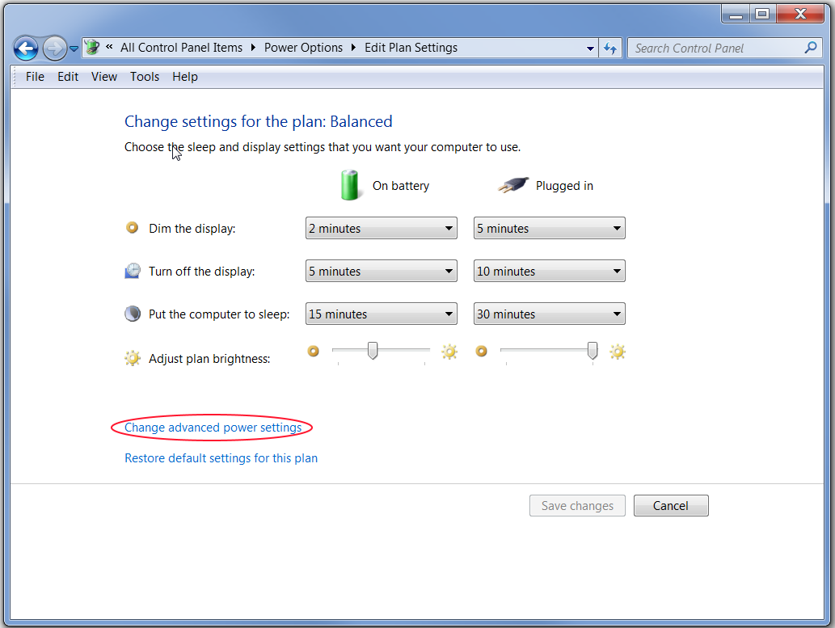
Task: Open the Tools menu
Action: point(145,77)
